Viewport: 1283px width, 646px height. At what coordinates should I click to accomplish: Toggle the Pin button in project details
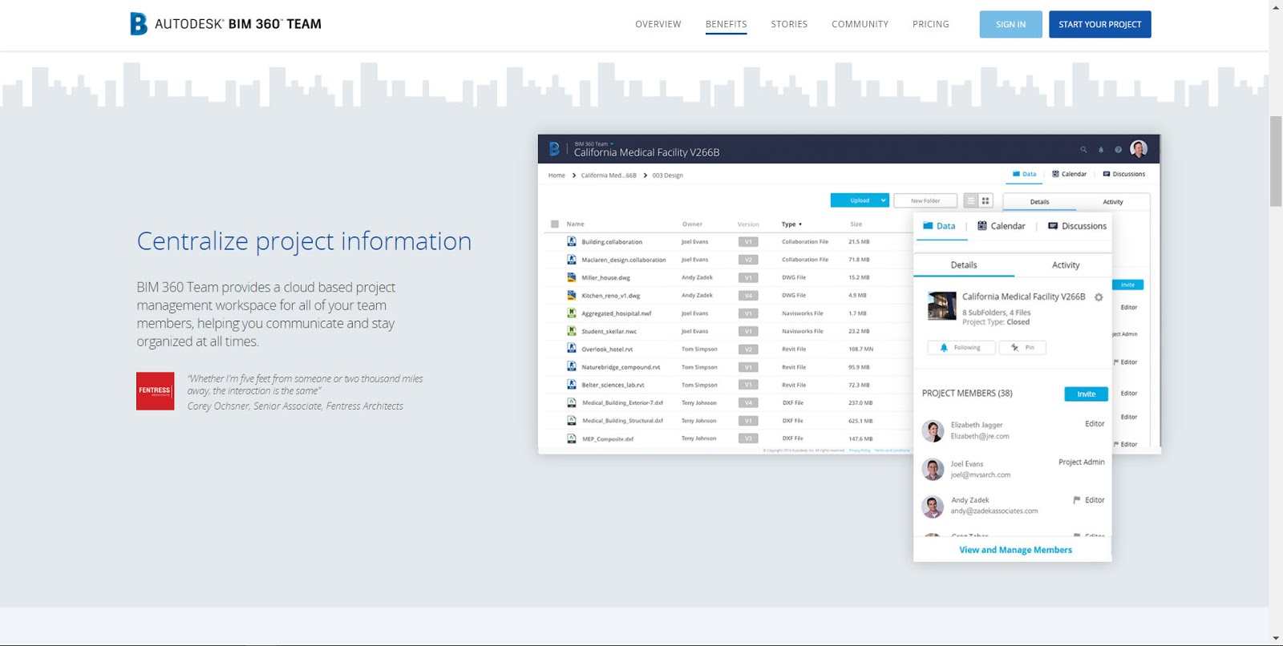[1022, 348]
